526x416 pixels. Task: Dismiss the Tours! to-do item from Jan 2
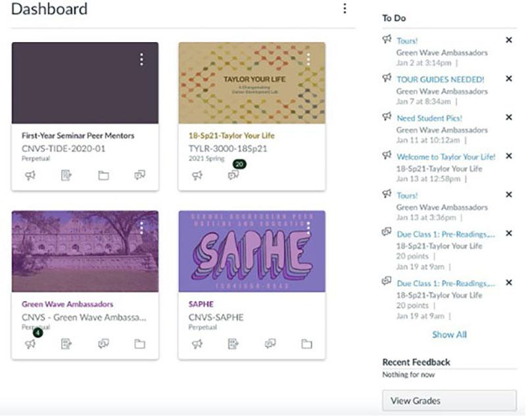coord(510,40)
